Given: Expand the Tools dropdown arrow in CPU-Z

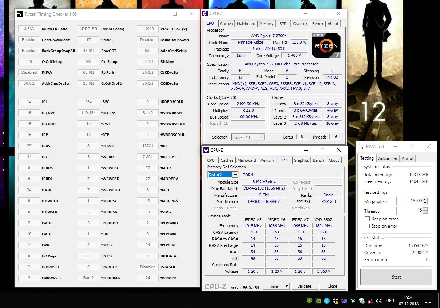Looking at the screenshot, I should 286,286.
